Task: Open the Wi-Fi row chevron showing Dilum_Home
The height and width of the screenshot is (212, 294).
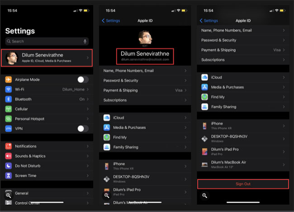Action: 88,90
